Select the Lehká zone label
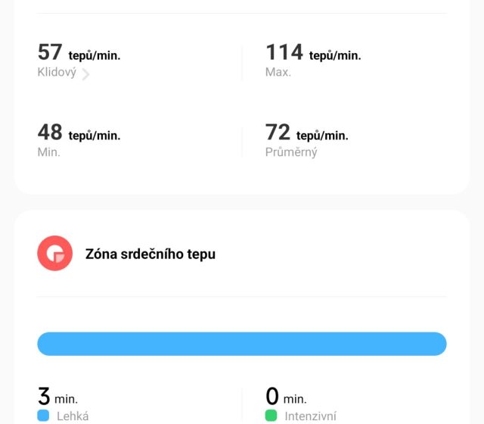This screenshot has width=484, height=424. pyautogui.click(x=73, y=416)
